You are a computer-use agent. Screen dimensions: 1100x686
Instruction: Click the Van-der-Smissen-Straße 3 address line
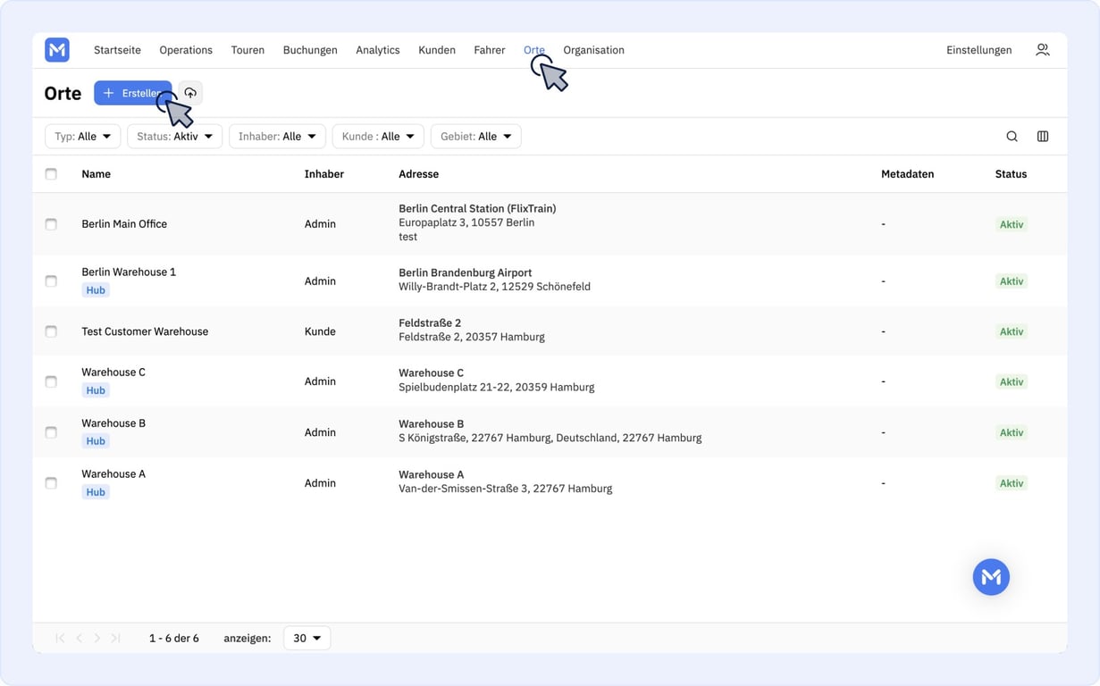[x=505, y=489]
